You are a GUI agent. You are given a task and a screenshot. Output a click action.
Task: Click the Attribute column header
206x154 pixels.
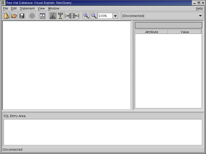click(x=152, y=32)
